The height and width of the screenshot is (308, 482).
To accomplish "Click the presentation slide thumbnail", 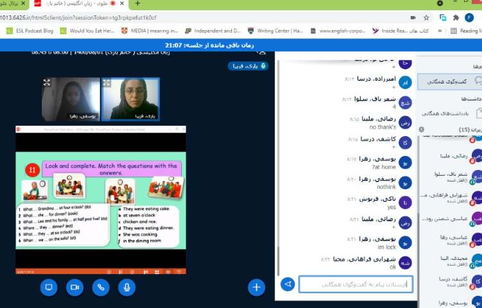I will pos(100,201).
